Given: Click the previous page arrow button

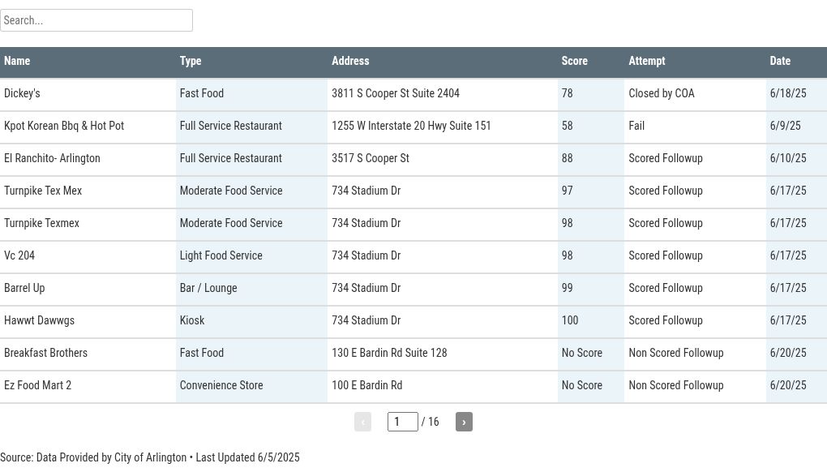Looking at the screenshot, I should [x=363, y=422].
